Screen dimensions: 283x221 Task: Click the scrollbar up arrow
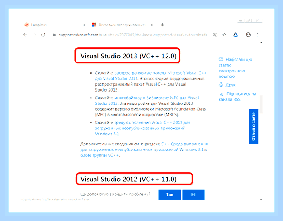pos(261,43)
